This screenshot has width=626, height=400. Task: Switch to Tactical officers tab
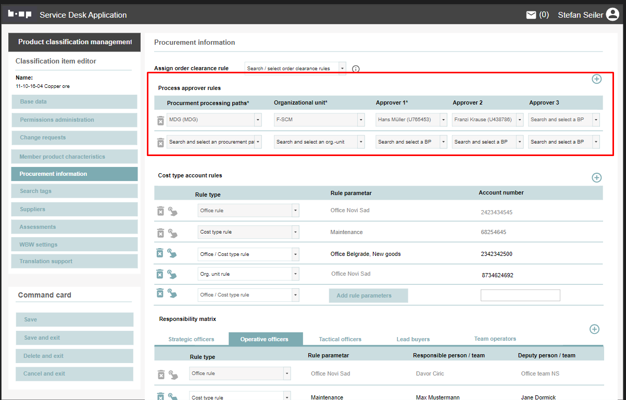point(340,339)
